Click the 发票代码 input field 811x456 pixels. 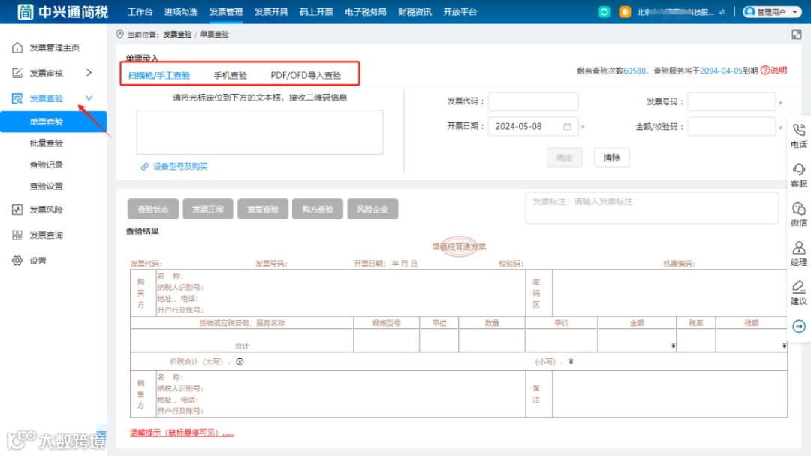(533, 101)
